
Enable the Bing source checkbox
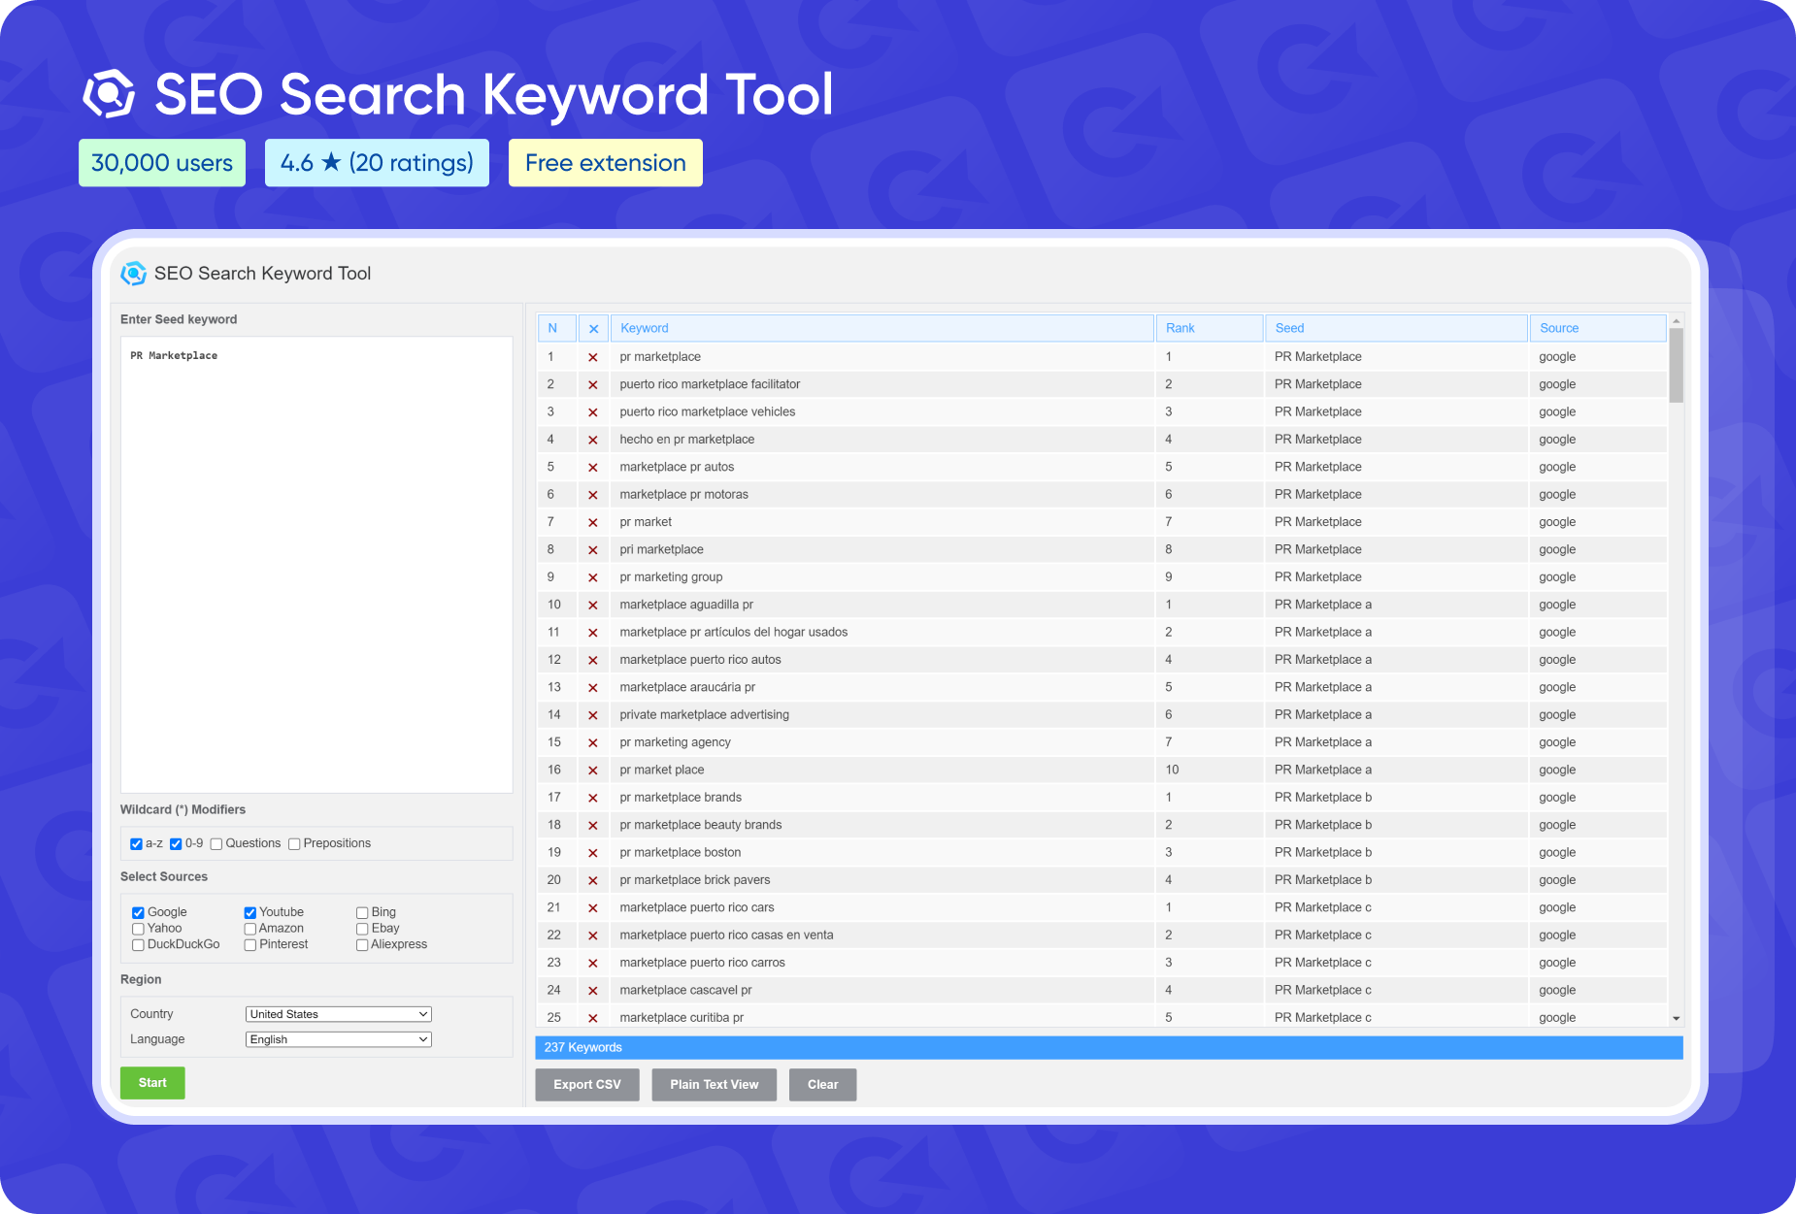click(362, 912)
